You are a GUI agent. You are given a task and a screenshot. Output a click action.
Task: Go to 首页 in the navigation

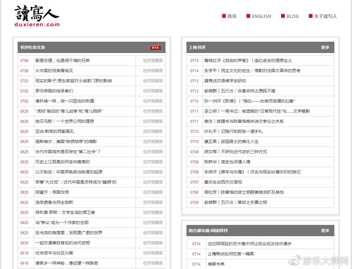[x=229, y=16]
